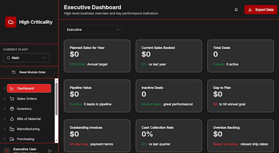
Task: Click drag handle beside Dashboard
Action: [x=5, y=88]
